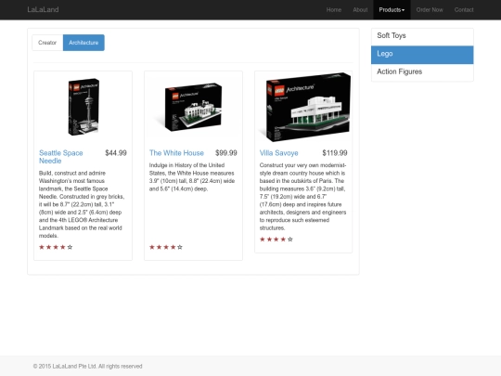Click the Villa Savoye description paragraph

coord(302,196)
